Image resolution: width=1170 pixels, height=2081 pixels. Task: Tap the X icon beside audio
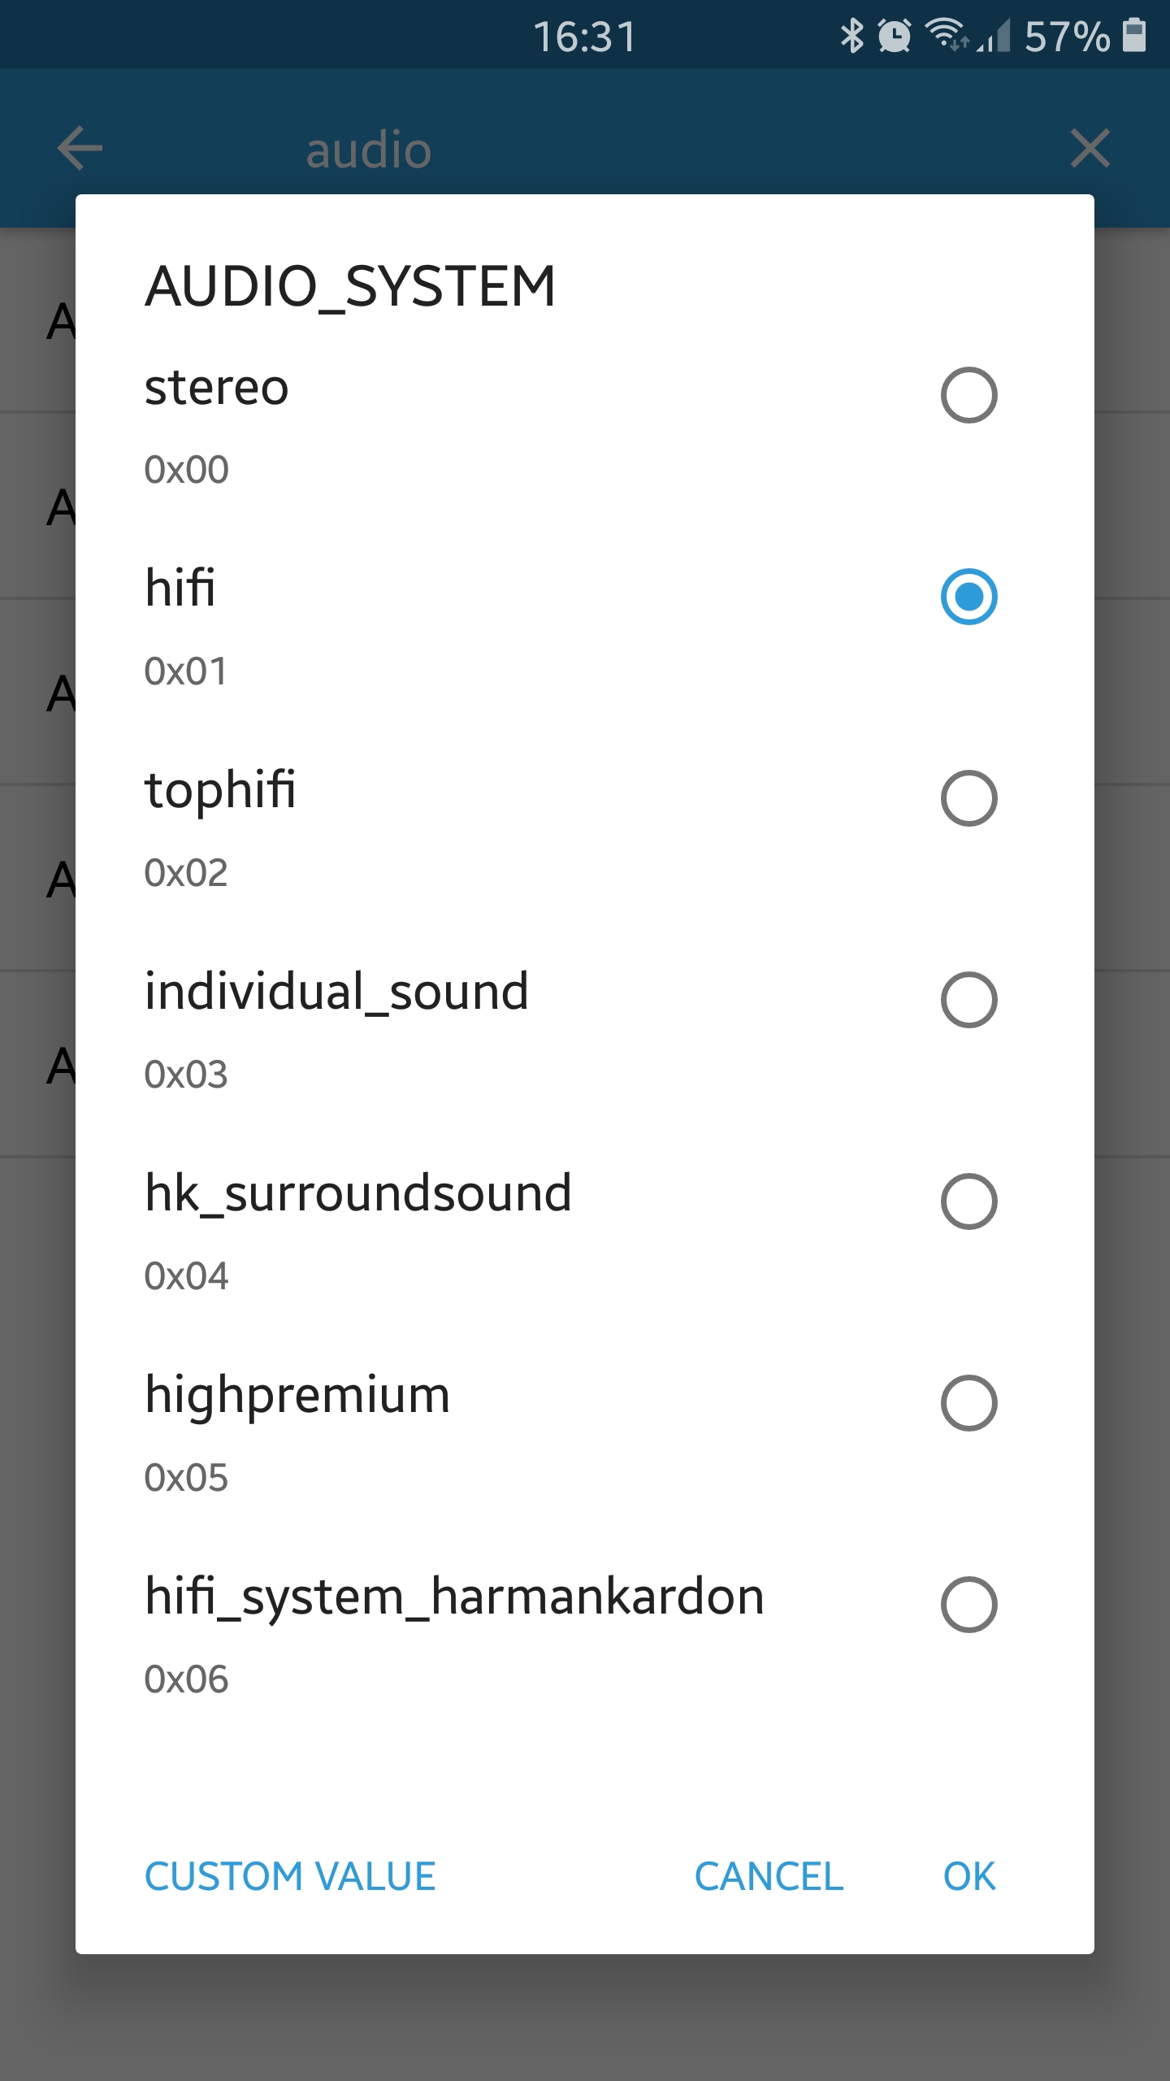[1090, 149]
